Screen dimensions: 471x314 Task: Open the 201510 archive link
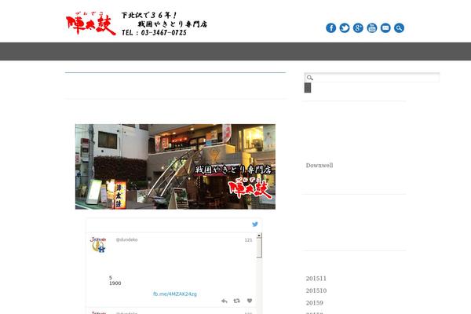(x=316, y=290)
